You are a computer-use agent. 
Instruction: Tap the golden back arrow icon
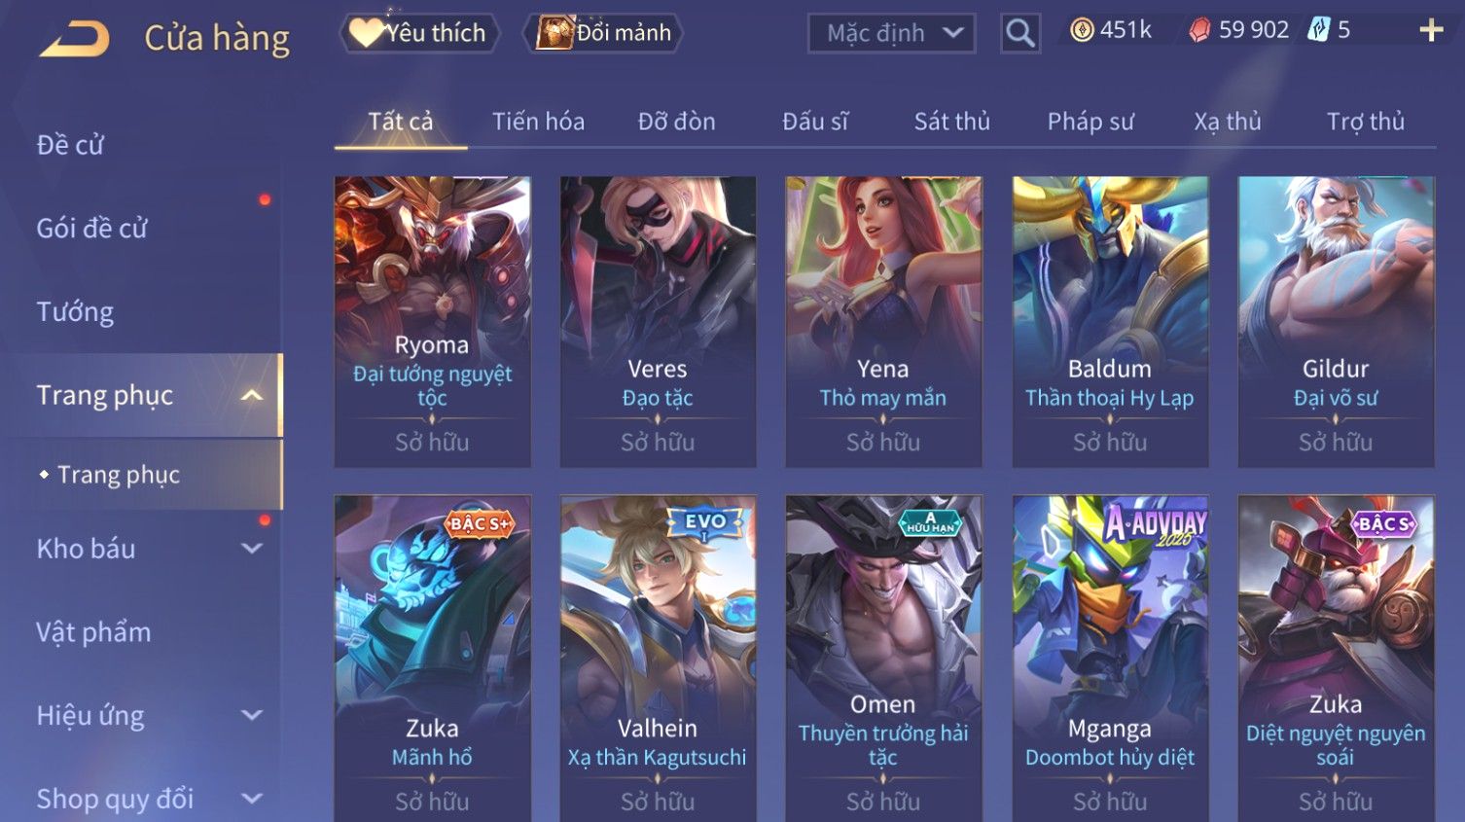74,39
